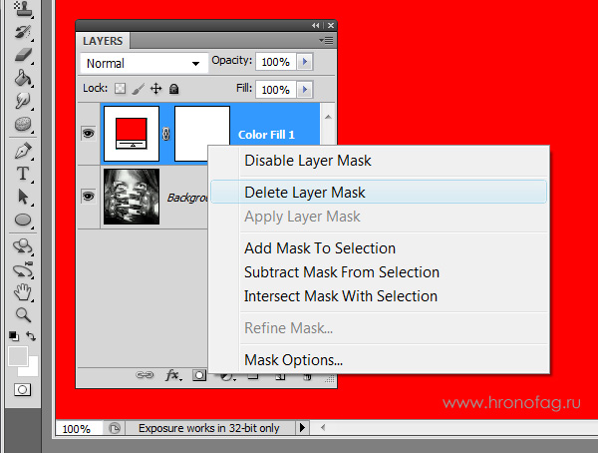Select the Paint Bucket tool
The image size is (598, 453).
pos(23,78)
